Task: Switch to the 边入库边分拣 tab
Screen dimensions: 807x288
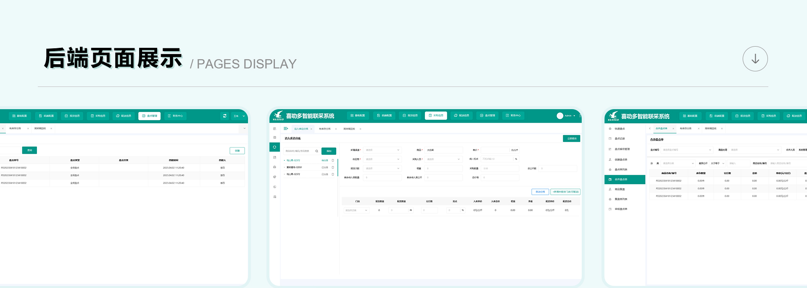Action: pos(301,129)
